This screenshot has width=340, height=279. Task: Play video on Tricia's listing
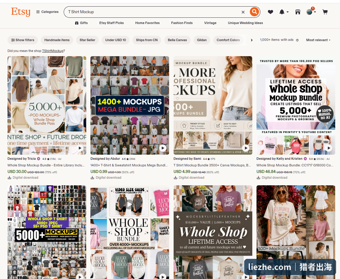pyautogui.click(x=80, y=148)
